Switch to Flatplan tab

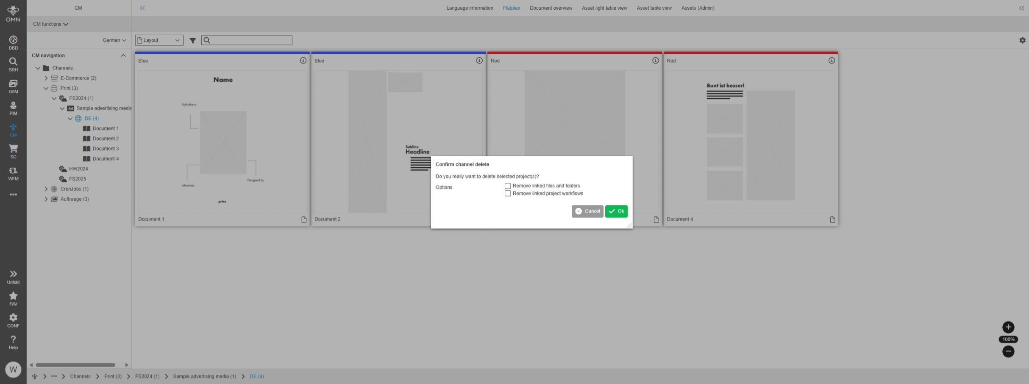[x=511, y=8]
